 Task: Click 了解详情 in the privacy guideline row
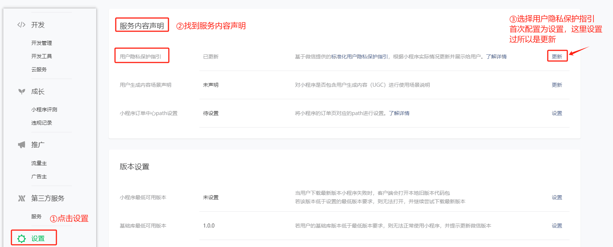point(496,57)
